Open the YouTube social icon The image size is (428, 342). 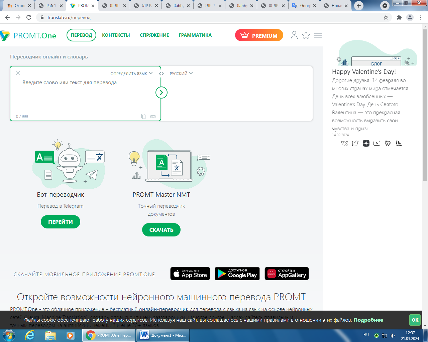click(377, 143)
